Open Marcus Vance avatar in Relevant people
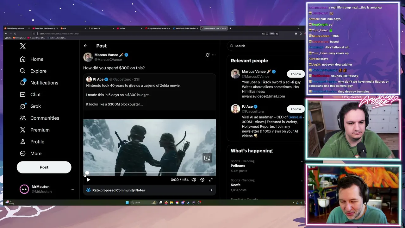This screenshot has width=405, height=228. 235,74
